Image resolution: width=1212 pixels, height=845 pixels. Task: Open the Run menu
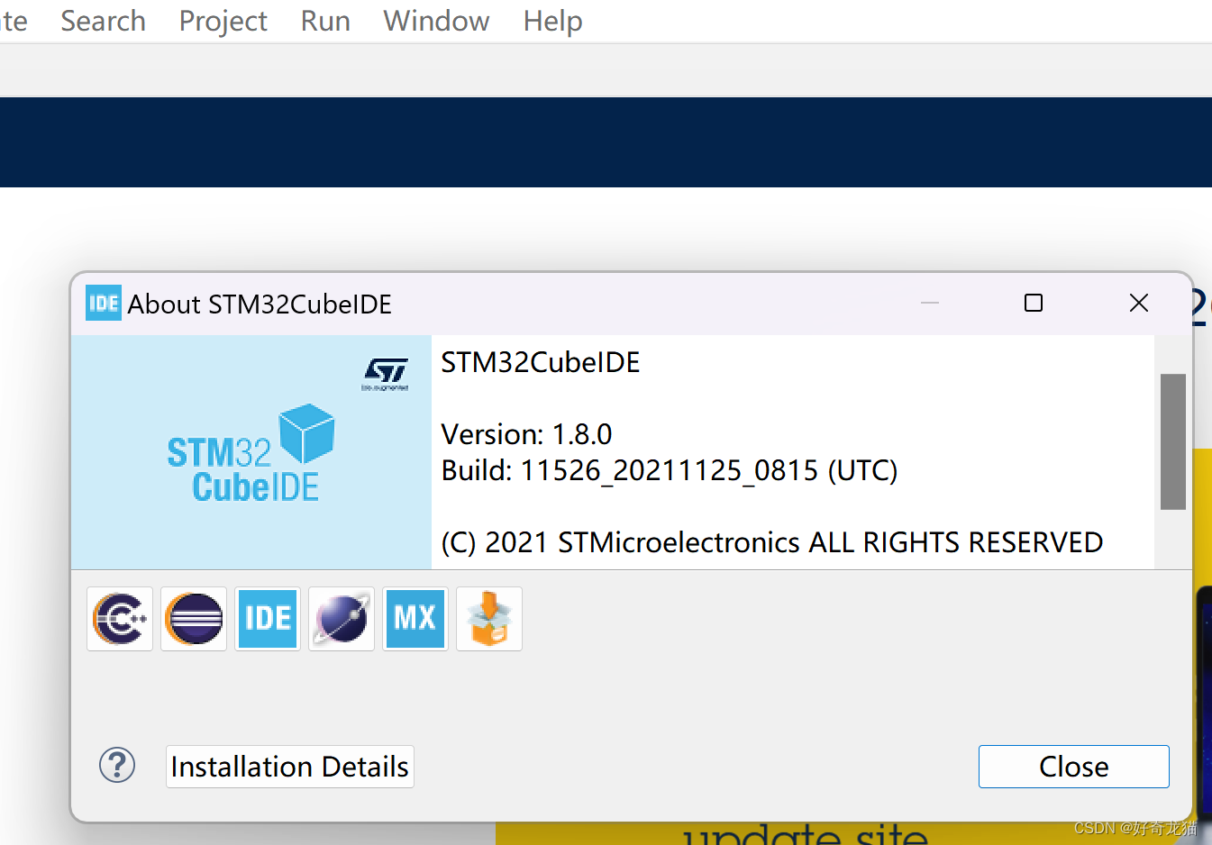324,21
